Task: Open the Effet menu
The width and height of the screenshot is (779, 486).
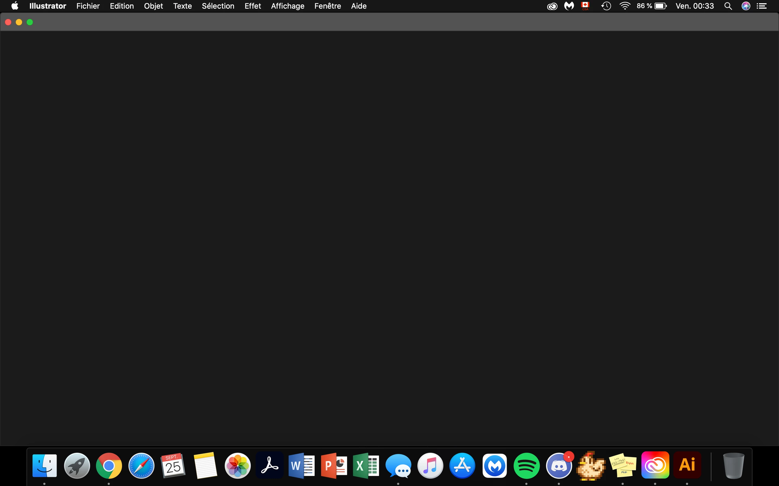Action: [x=252, y=6]
